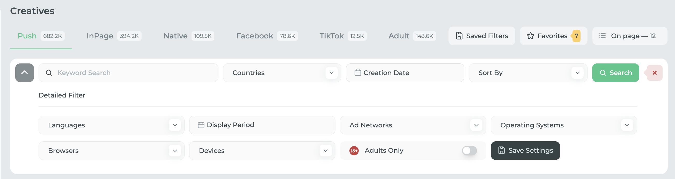The height and width of the screenshot is (179, 675).
Task: Click the calendar icon in Creation Date
Action: [x=358, y=73]
